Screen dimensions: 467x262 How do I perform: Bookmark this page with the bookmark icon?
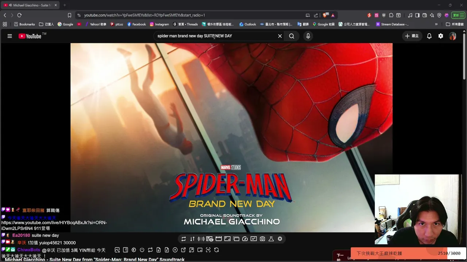[x=69, y=15]
